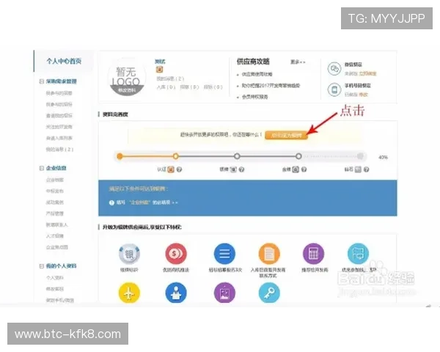Click the orange 修改 link under phone binding

tap(364, 95)
